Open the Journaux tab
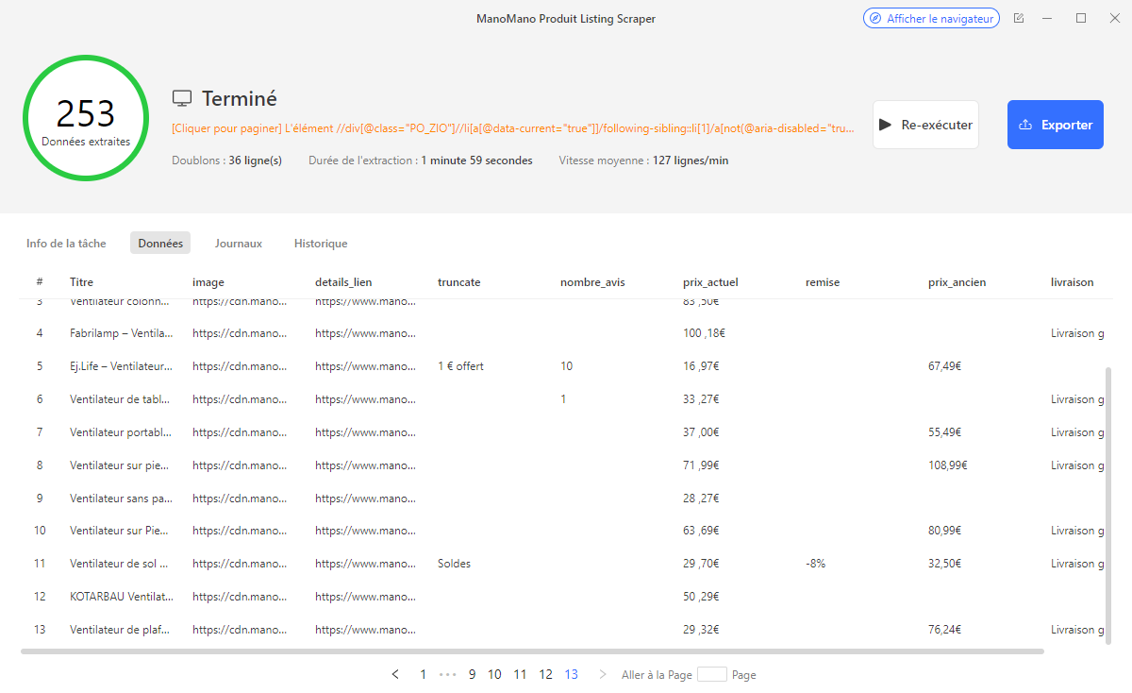This screenshot has height=693, width=1132. tap(239, 244)
